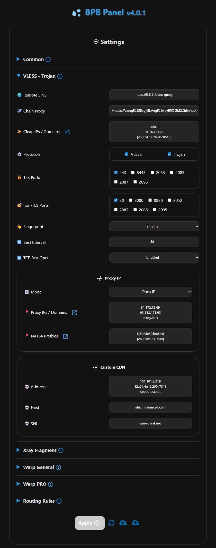Expand the Routing Rules section
216x548 pixels.
point(39,501)
